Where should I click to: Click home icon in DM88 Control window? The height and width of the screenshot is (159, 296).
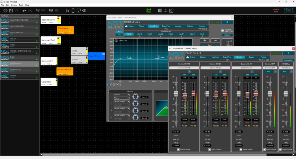coord(187,57)
